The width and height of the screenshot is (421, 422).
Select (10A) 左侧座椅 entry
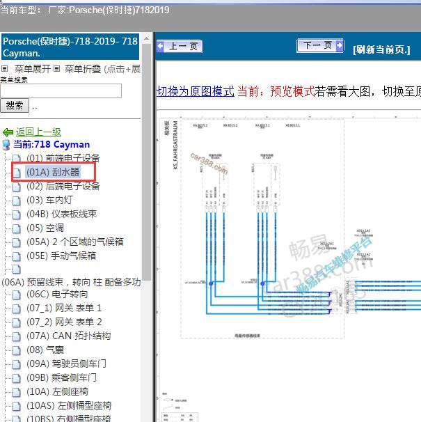(x=57, y=392)
